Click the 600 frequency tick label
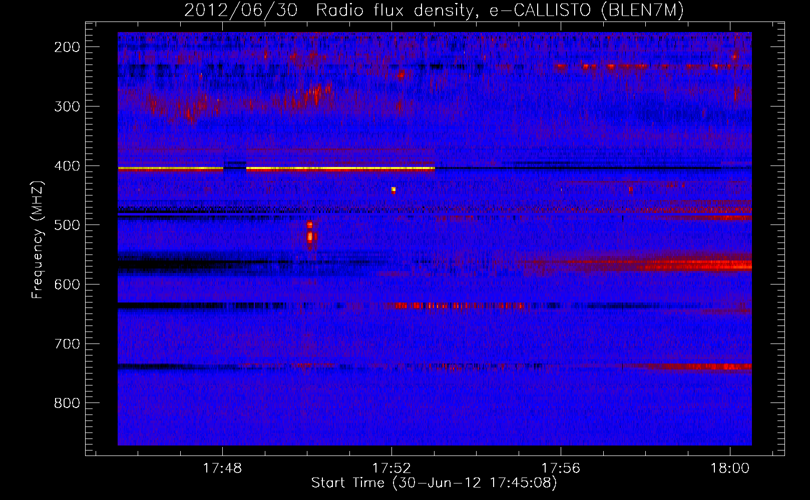This screenshot has width=810, height=500. 67,284
